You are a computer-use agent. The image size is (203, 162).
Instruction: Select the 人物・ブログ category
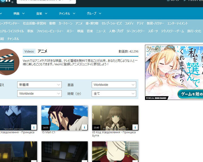[x=116, y=31]
